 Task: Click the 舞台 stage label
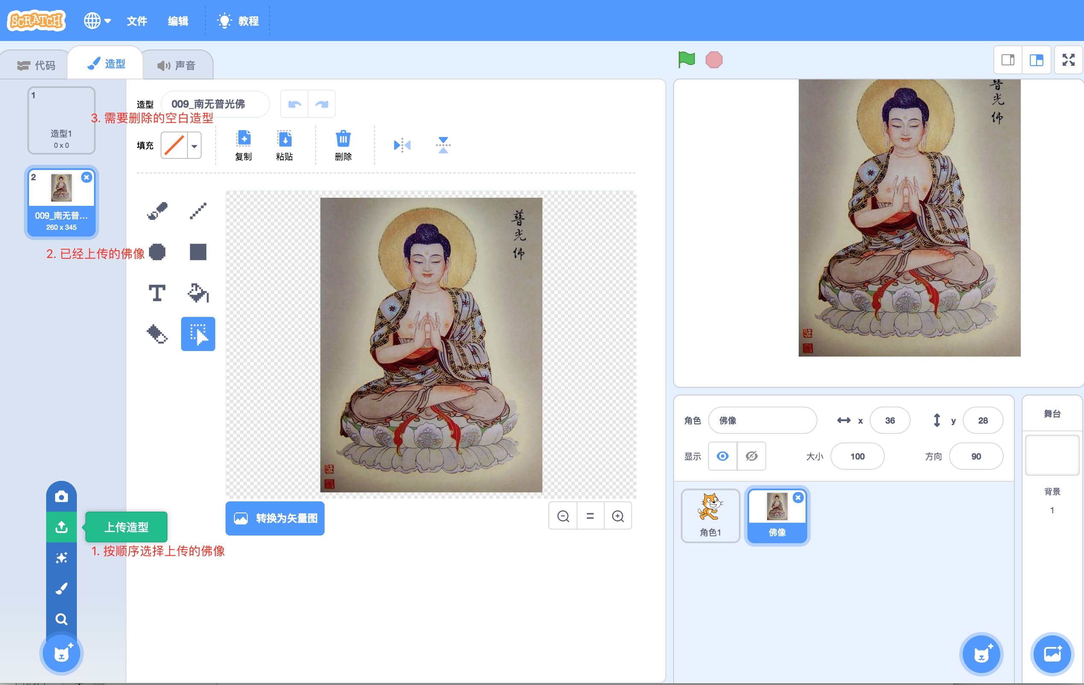click(1052, 414)
